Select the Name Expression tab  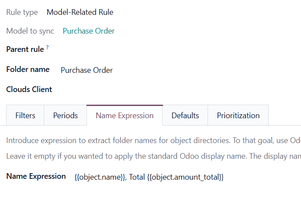click(125, 116)
